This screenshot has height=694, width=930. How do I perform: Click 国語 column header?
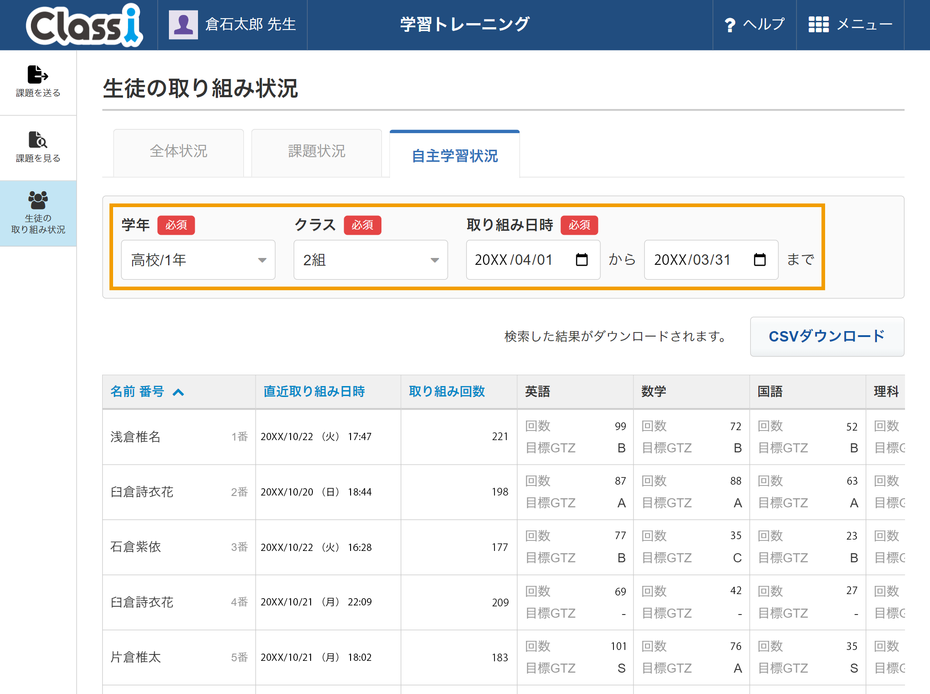pos(770,392)
